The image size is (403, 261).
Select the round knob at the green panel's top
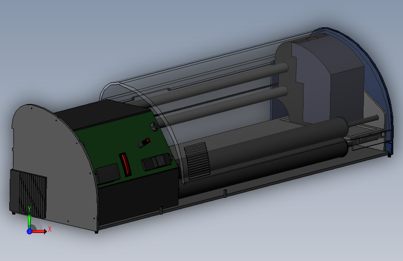click(x=154, y=126)
